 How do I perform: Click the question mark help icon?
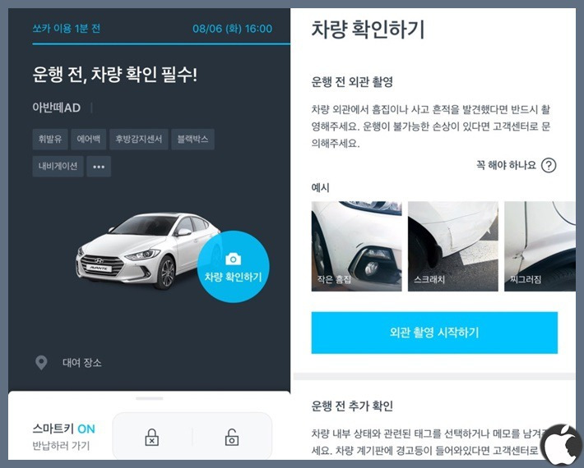[x=549, y=165]
